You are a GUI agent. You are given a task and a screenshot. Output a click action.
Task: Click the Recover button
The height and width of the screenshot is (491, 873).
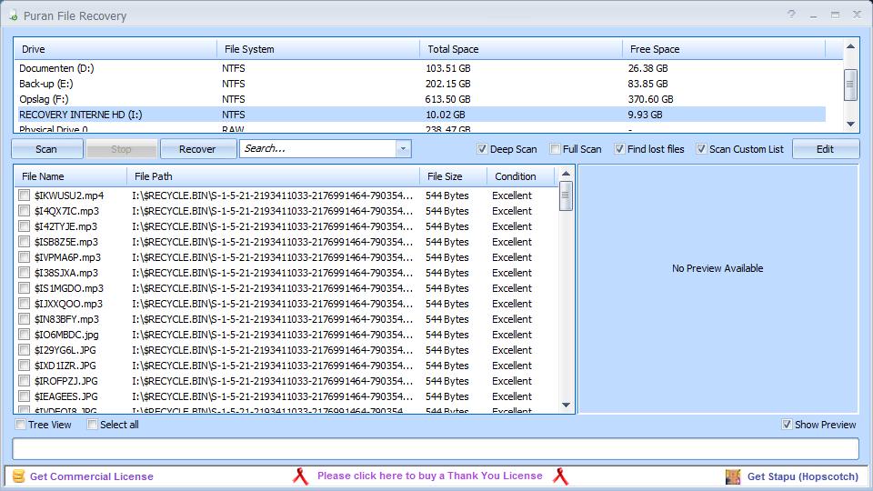(197, 149)
